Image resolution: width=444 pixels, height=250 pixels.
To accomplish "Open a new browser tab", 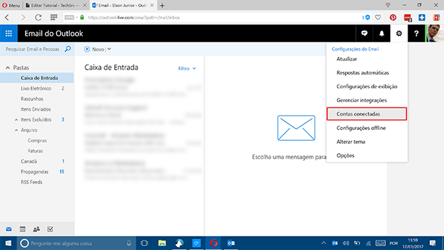I will (162, 5).
